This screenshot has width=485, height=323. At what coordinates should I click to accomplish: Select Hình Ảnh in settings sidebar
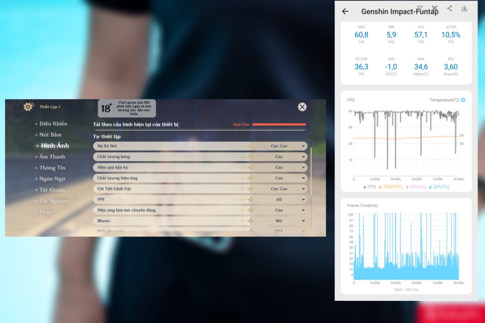[55, 146]
